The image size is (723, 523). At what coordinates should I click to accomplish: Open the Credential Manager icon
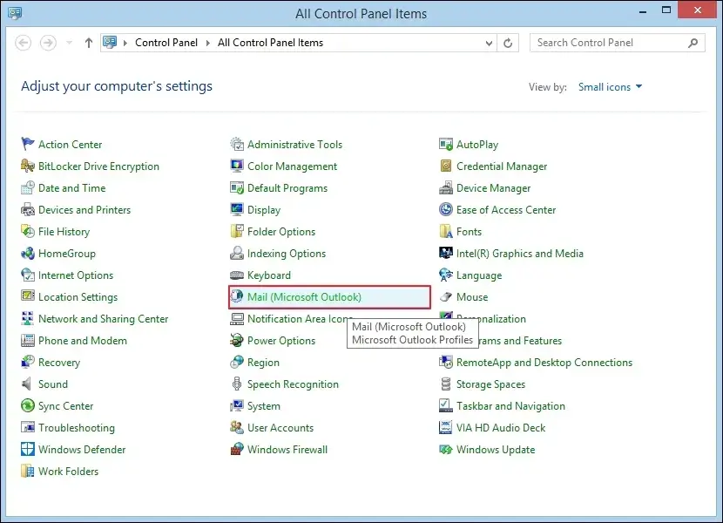pos(445,166)
